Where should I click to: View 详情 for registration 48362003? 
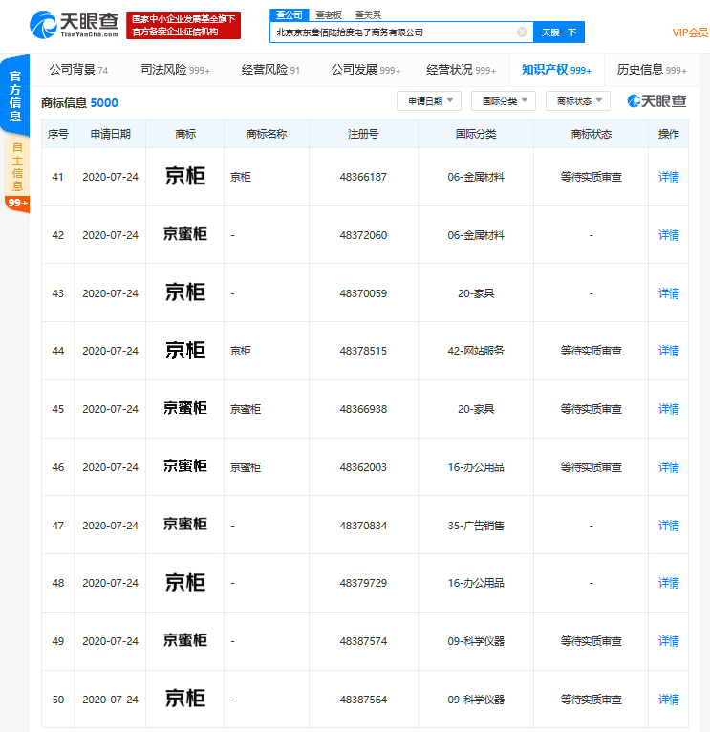[669, 467]
